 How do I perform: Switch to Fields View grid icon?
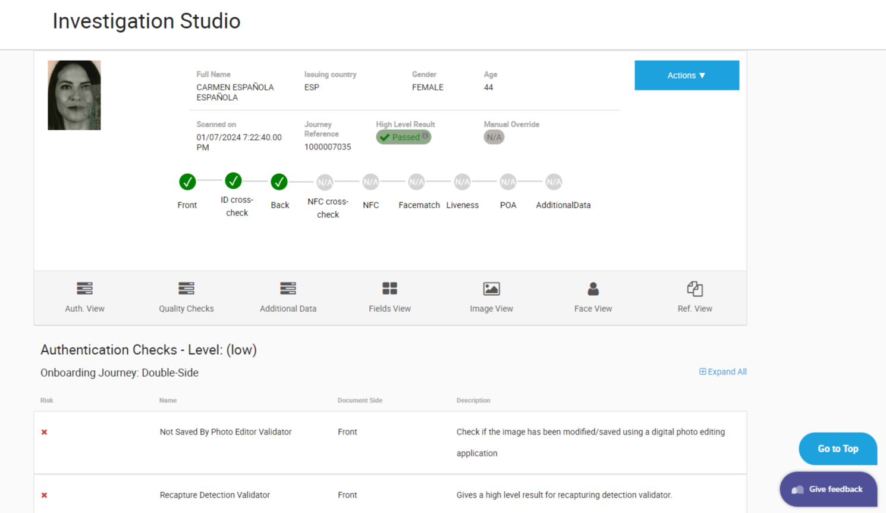[x=389, y=289]
